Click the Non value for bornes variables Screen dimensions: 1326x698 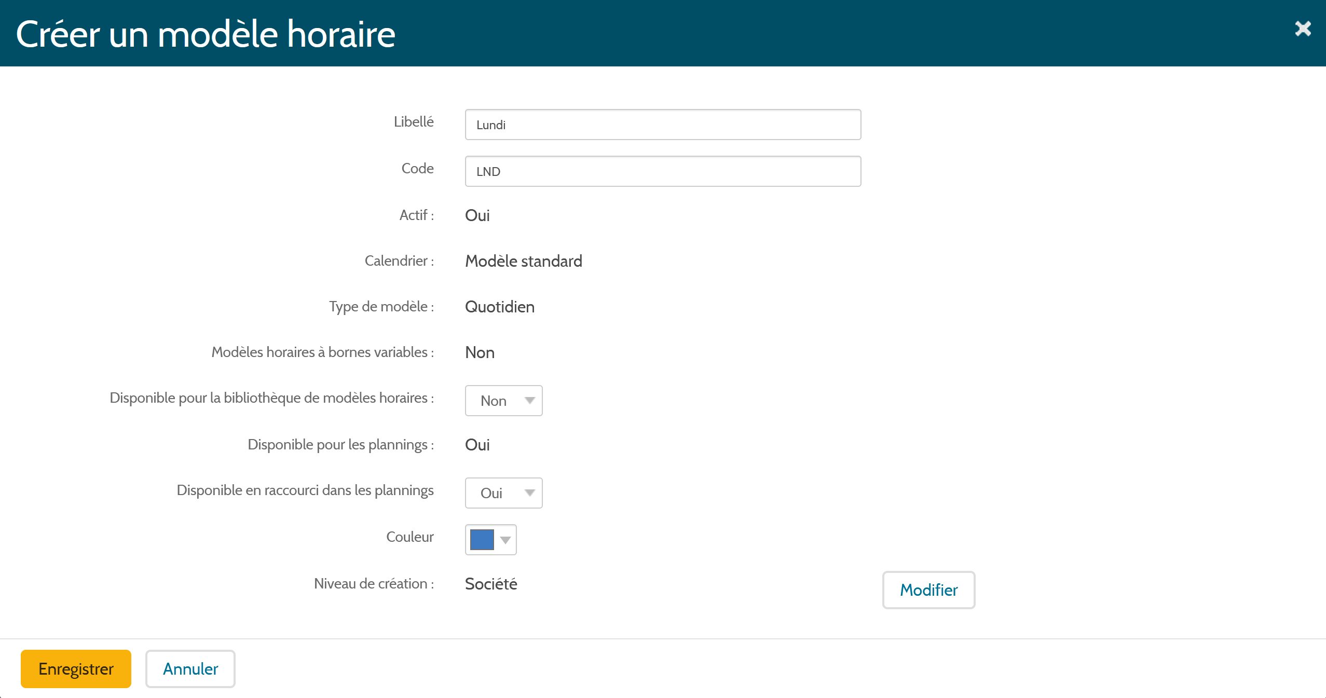(480, 352)
